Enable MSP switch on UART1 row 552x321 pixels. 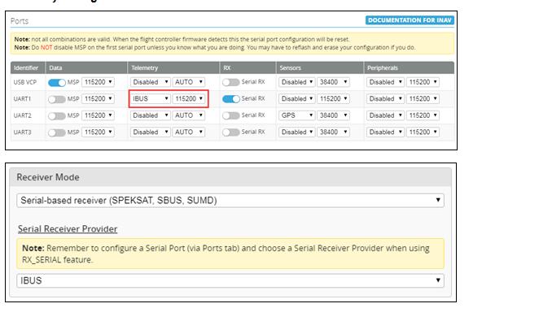(57, 99)
